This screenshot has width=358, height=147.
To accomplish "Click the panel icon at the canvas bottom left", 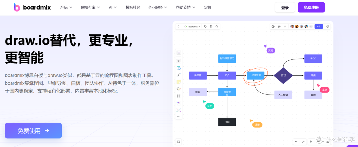I will tap(179, 141).
